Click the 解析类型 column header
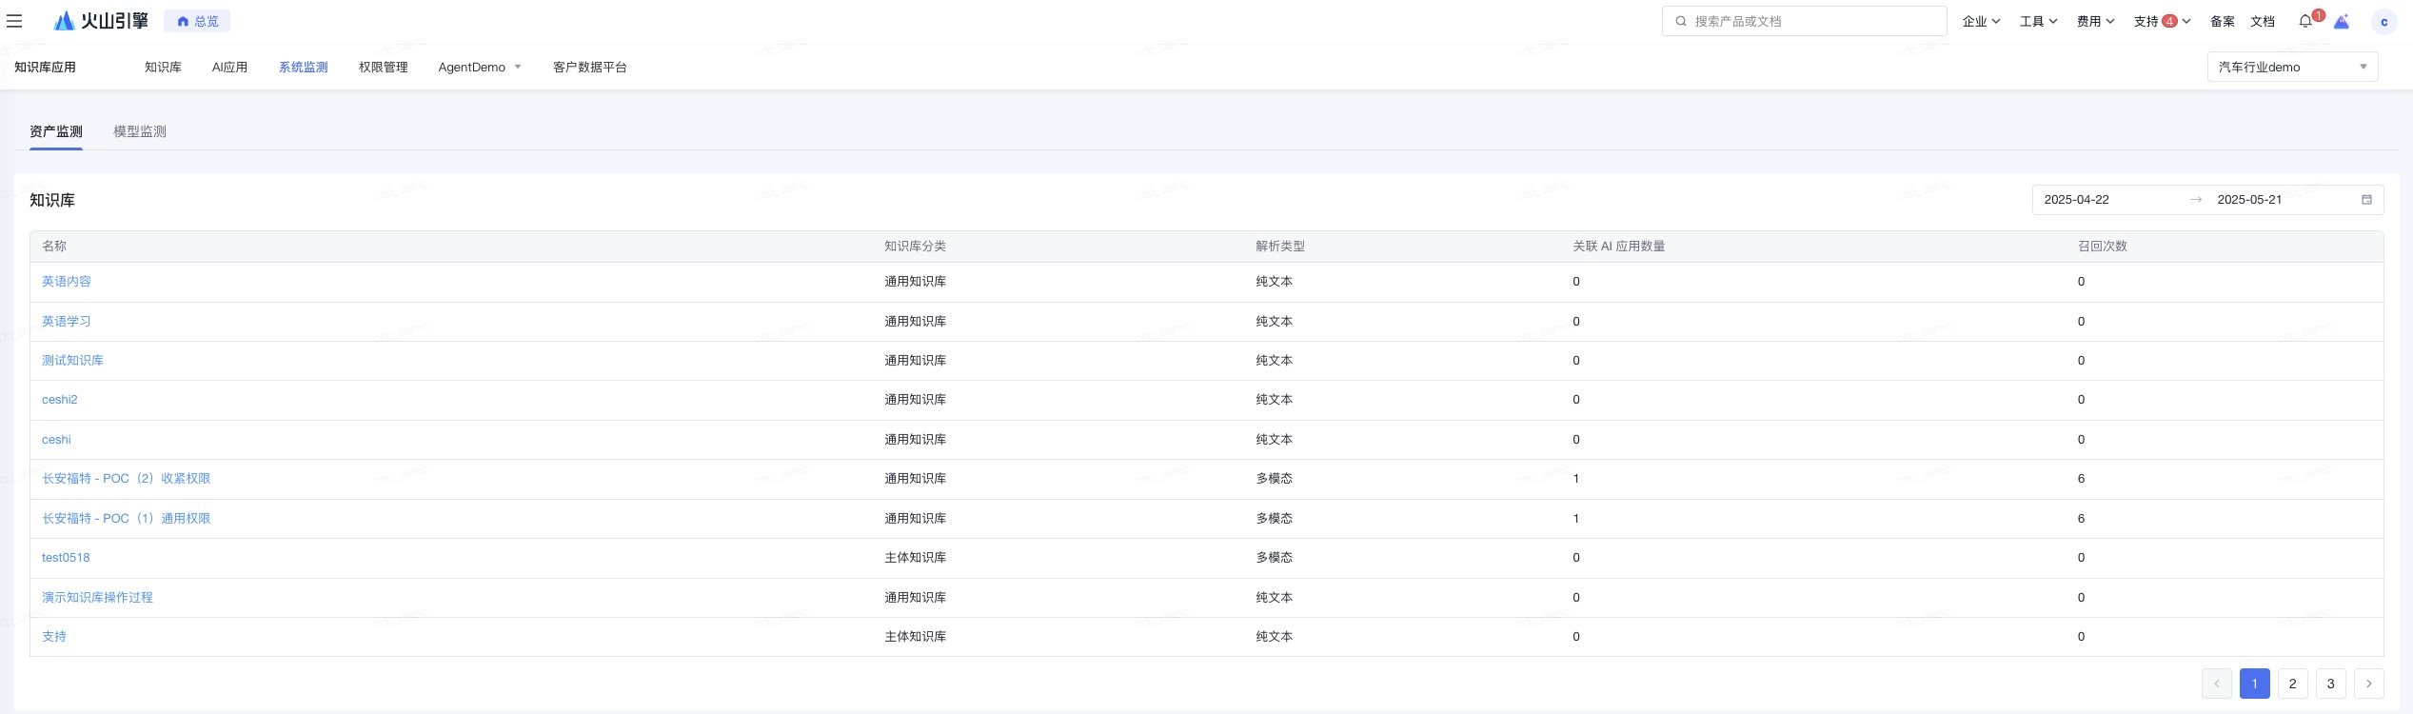 pyautogui.click(x=1280, y=246)
